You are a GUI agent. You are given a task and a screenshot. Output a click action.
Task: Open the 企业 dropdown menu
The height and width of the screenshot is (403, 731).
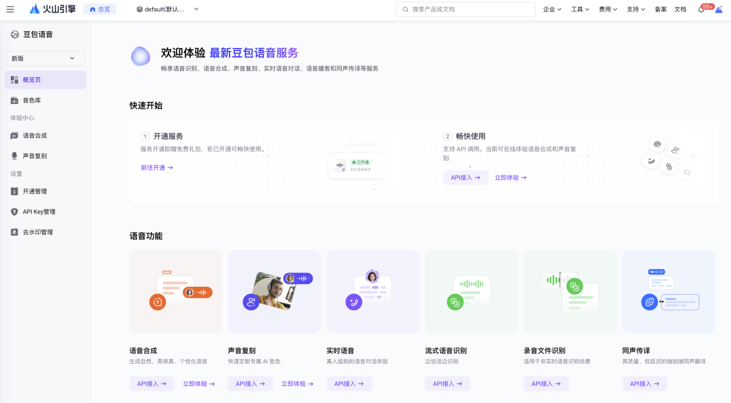pos(552,9)
